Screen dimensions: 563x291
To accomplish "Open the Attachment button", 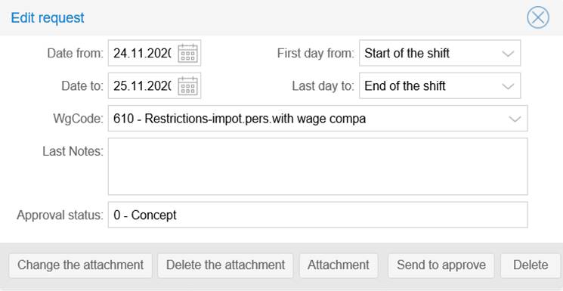I will coord(339,265).
